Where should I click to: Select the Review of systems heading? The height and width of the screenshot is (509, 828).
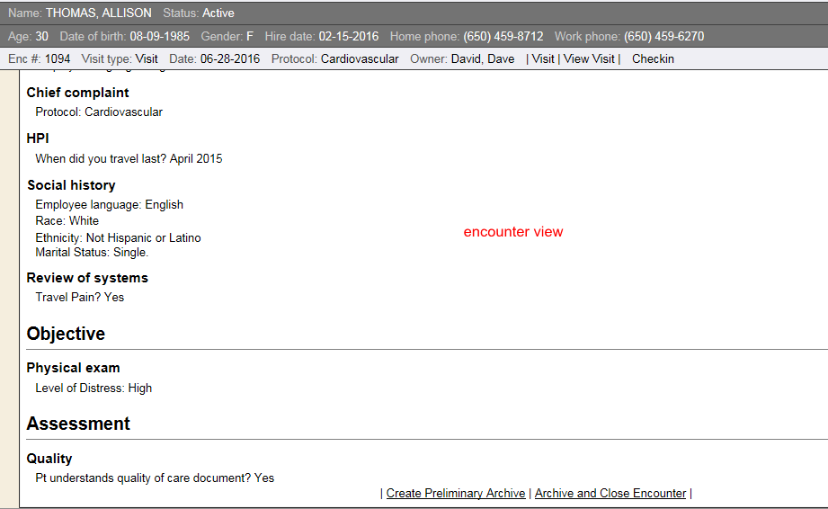87,278
